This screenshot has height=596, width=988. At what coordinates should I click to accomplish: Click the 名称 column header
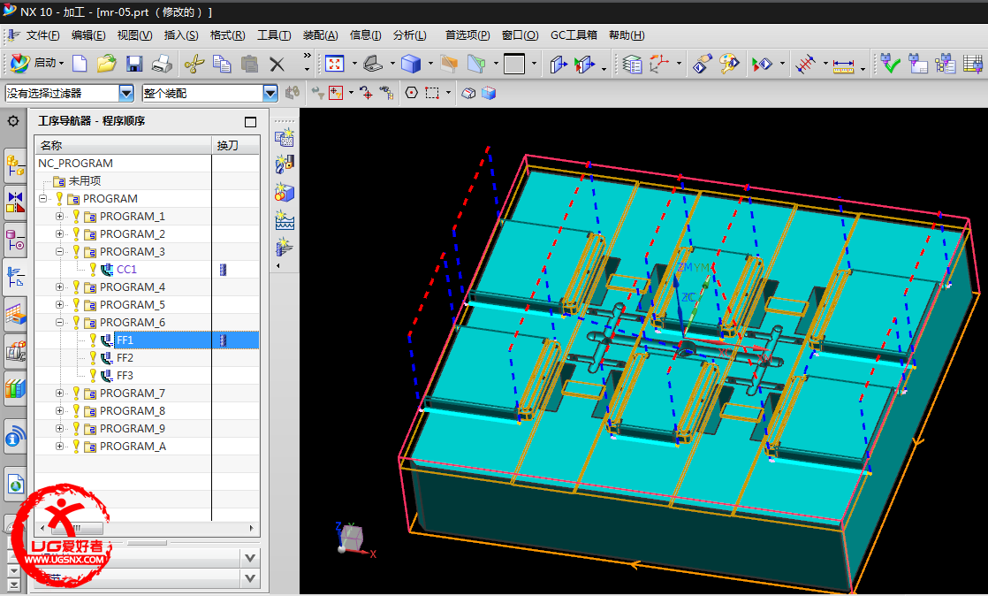tap(123, 145)
